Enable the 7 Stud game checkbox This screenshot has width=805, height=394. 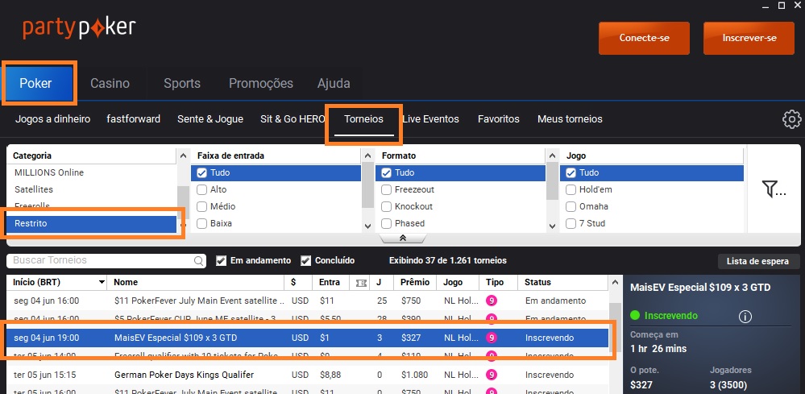pos(571,224)
